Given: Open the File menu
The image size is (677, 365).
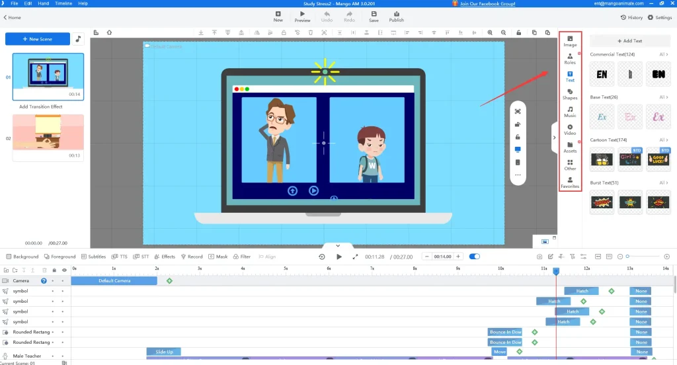Looking at the screenshot, I should click(x=15, y=3).
